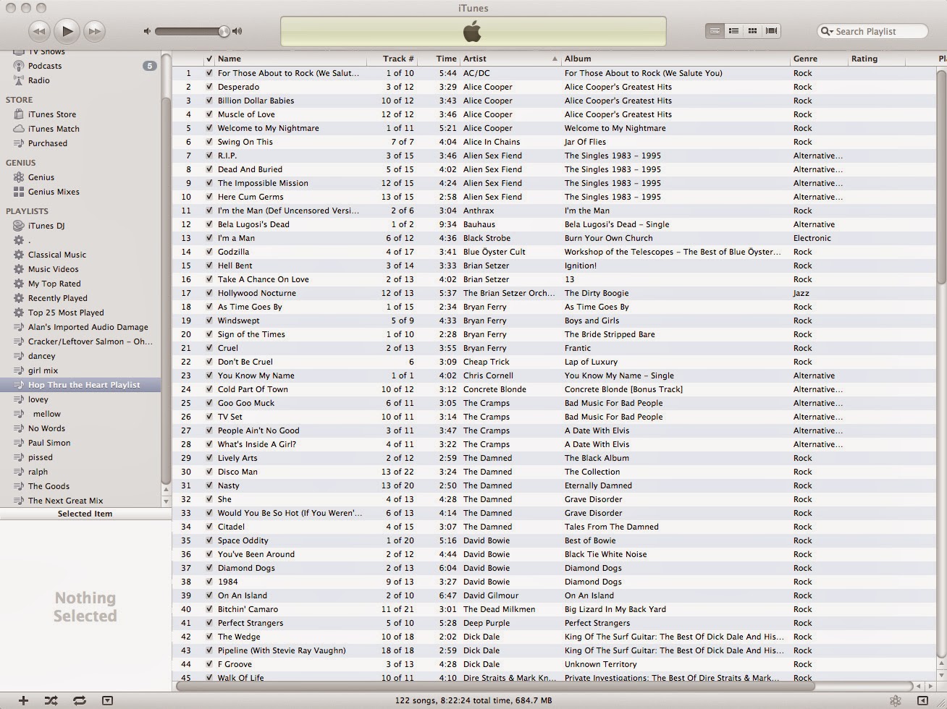Click the sidebar scroll-down arrow
The height and width of the screenshot is (709, 947).
[x=166, y=501]
